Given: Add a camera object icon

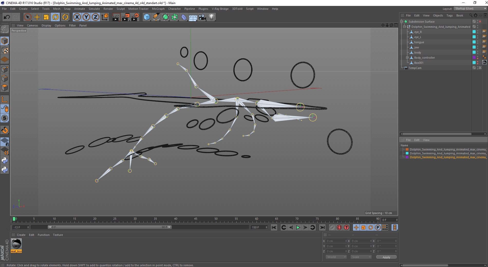Looking at the screenshot, I should [x=202, y=17].
